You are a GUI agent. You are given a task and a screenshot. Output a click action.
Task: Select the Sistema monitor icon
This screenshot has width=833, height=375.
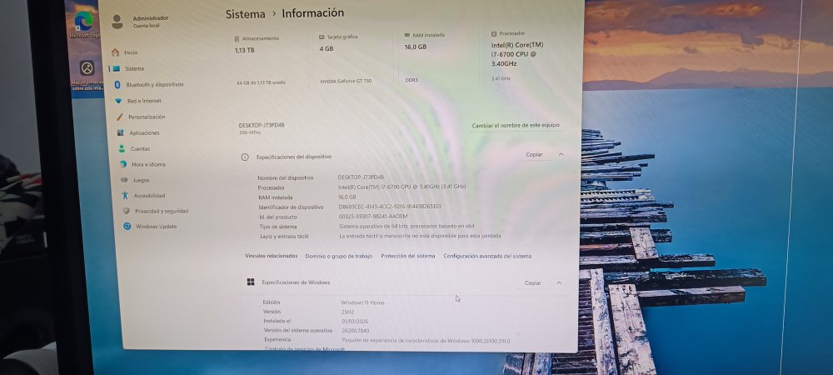tap(116, 68)
